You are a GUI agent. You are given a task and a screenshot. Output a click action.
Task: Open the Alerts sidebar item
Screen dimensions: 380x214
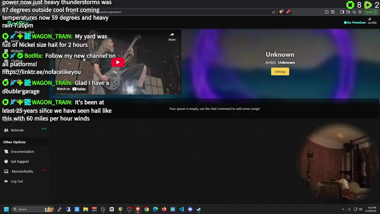click(15, 41)
